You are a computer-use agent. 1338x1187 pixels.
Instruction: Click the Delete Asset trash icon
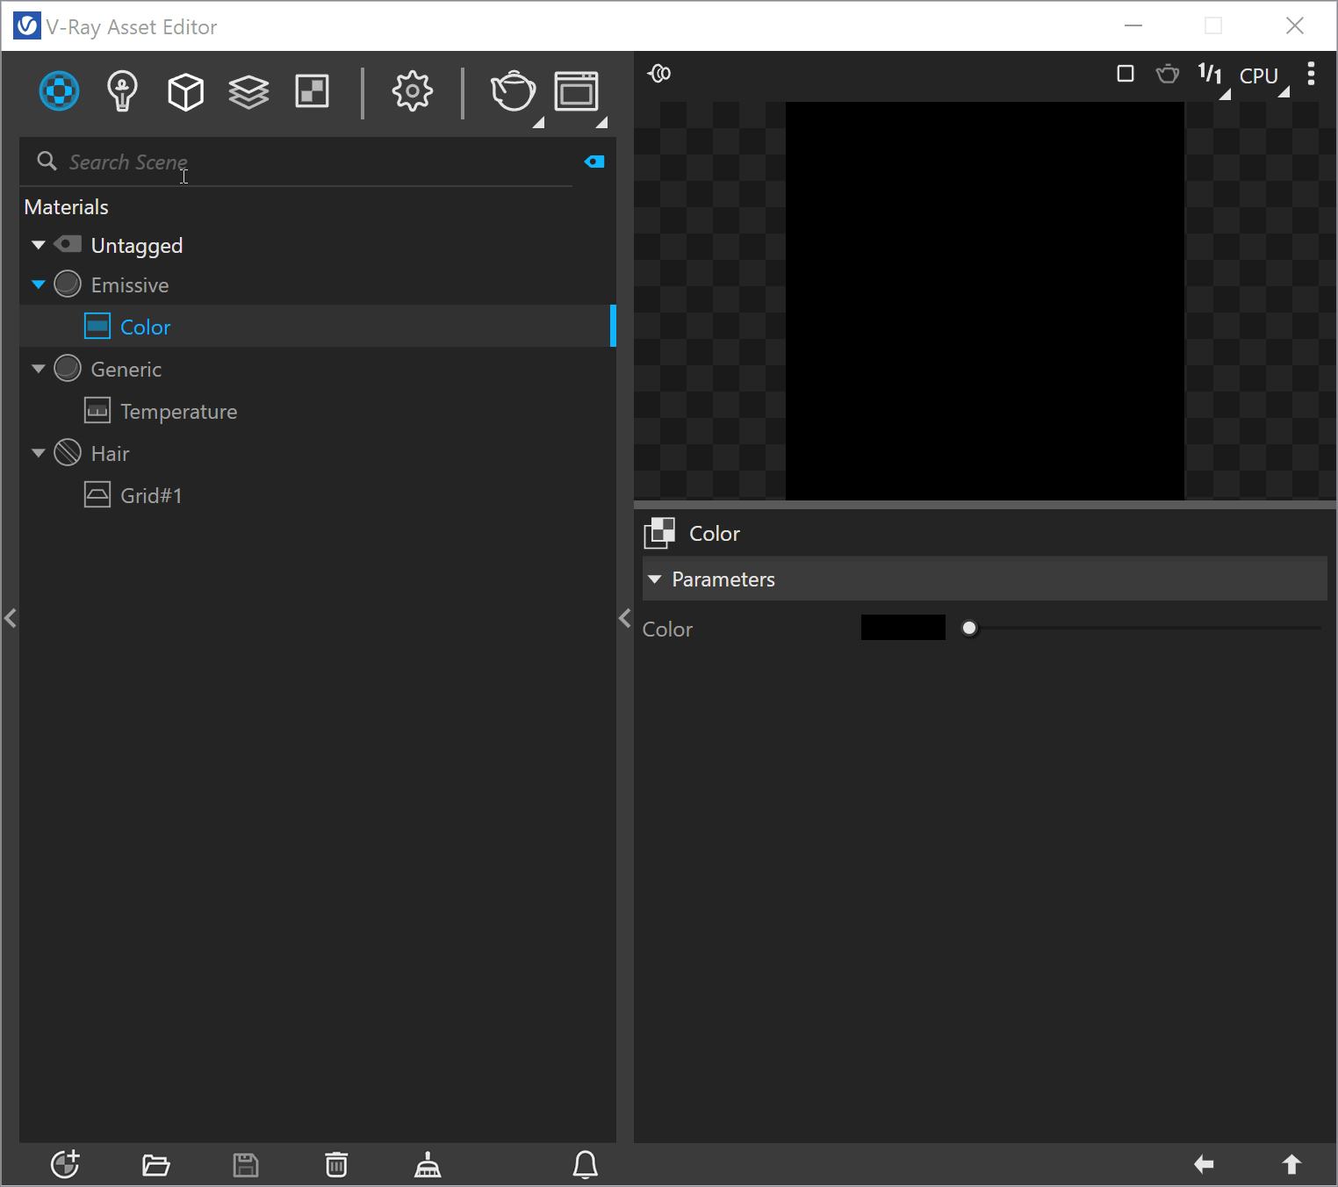click(x=336, y=1165)
